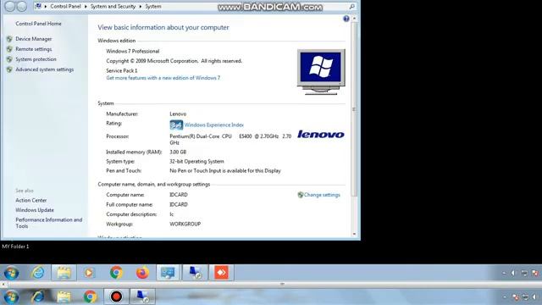Launch Firefox from the upper taskbar
This screenshot has height=305, width=542.
(x=142, y=273)
